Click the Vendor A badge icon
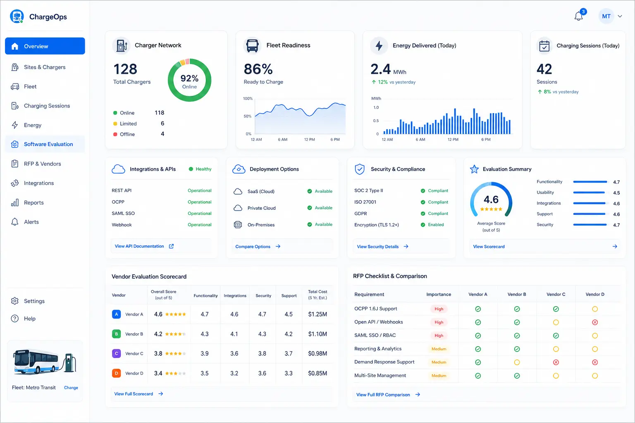The height and width of the screenshot is (423, 635). 117,314
